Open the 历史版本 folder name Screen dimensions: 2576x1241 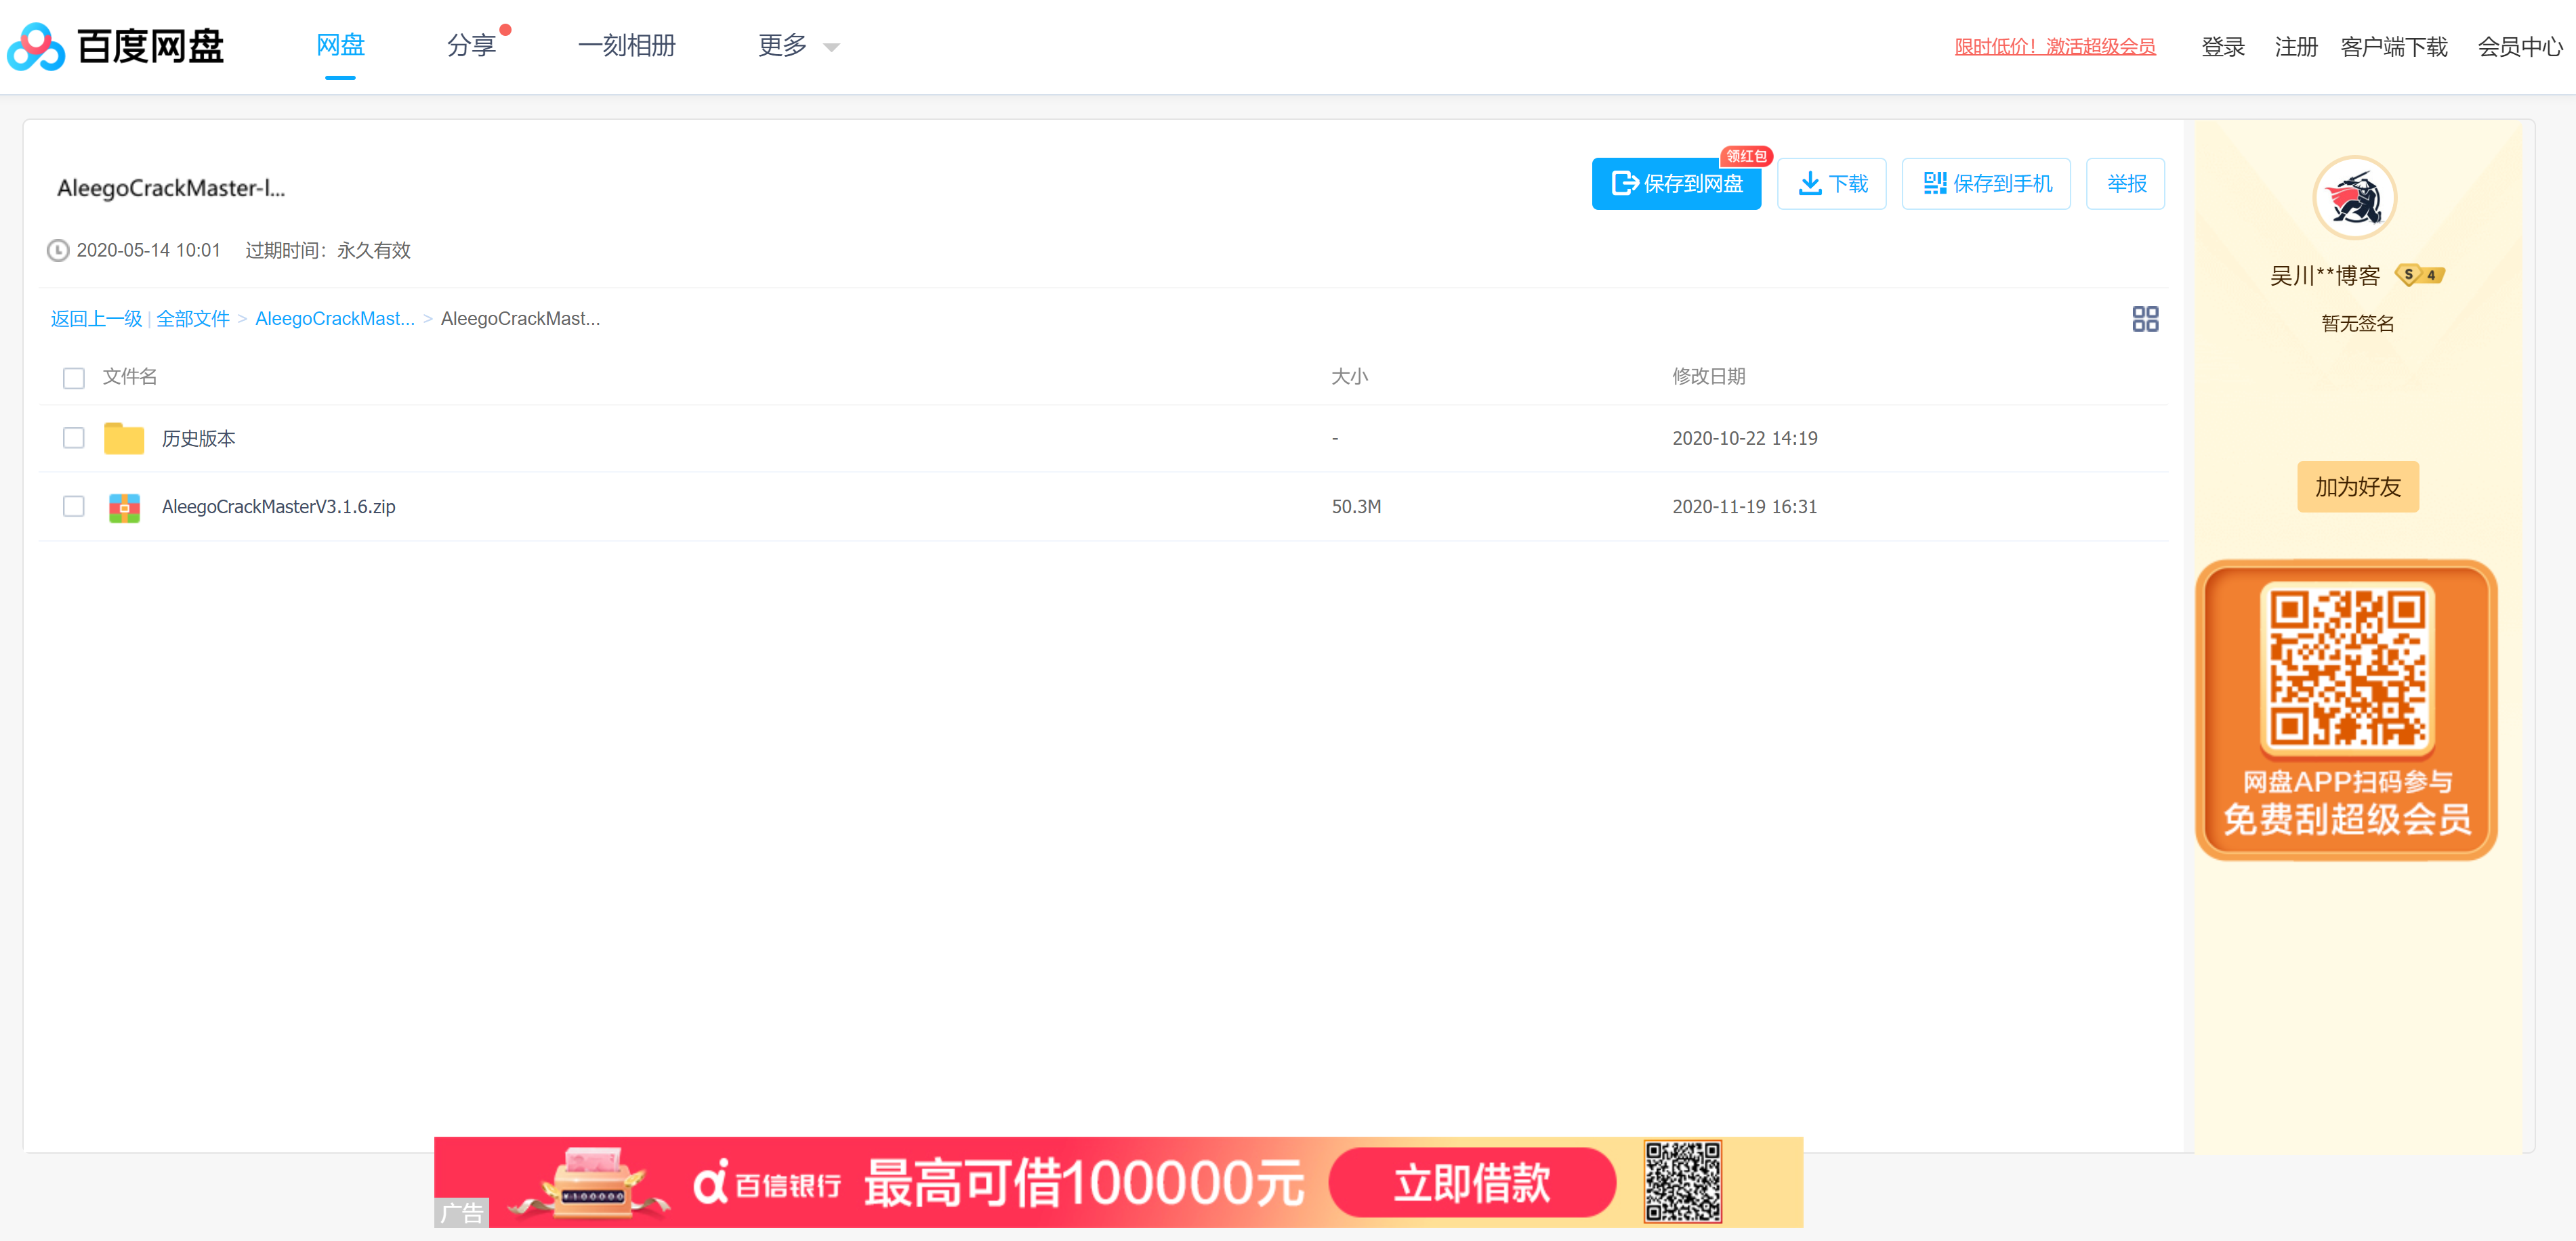tap(199, 439)
